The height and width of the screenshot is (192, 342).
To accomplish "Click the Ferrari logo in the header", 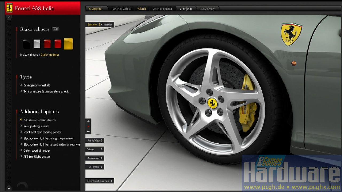I will (x=9, y=8).
